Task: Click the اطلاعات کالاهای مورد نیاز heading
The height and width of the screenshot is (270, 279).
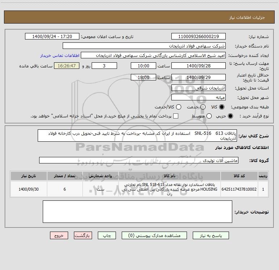Action: (242, 148)
